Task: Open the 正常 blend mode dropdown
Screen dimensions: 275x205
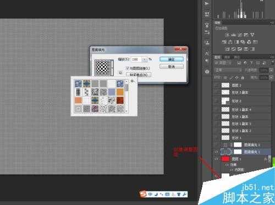Action: tap(228, 70)
